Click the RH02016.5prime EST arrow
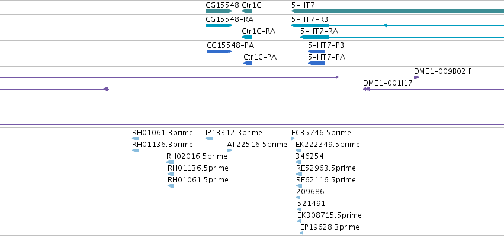This screenshot has height=236, width=504. (x=170, y=162)
